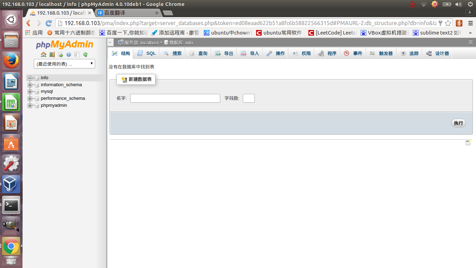This screenshot has width=476, height=268.
Task: Open the 权限 tab
Action: [301, 53]
